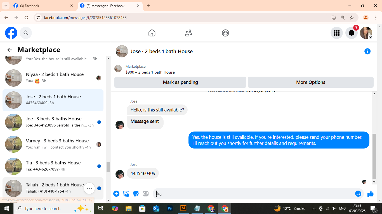Viewport: 382px width, 214px height.
Task: Open File Explorer from the taskbar
Action: [128, 208]
